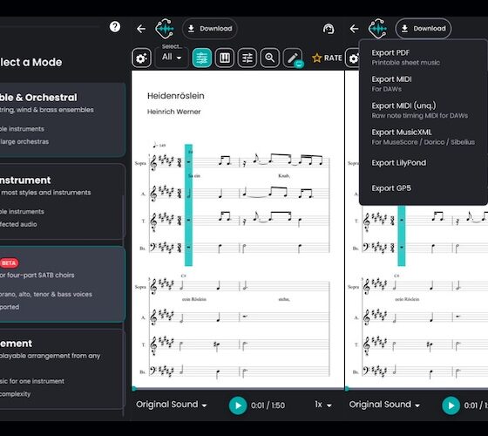Click the lyric 'stehn,' in the left score

click(x=284, y=299)
